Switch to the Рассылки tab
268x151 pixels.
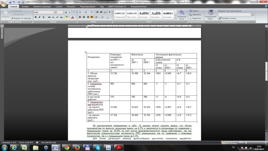tap(71, 6)
